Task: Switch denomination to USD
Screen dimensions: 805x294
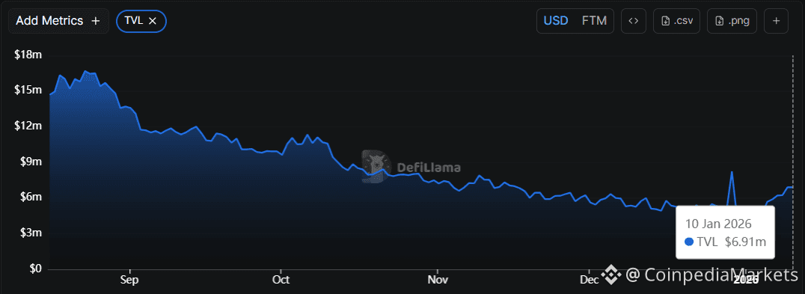Action: tap(556, 21)
